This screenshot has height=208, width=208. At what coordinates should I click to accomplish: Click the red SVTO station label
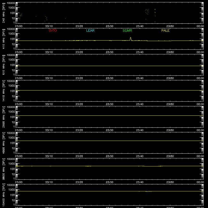coord(53,30)
